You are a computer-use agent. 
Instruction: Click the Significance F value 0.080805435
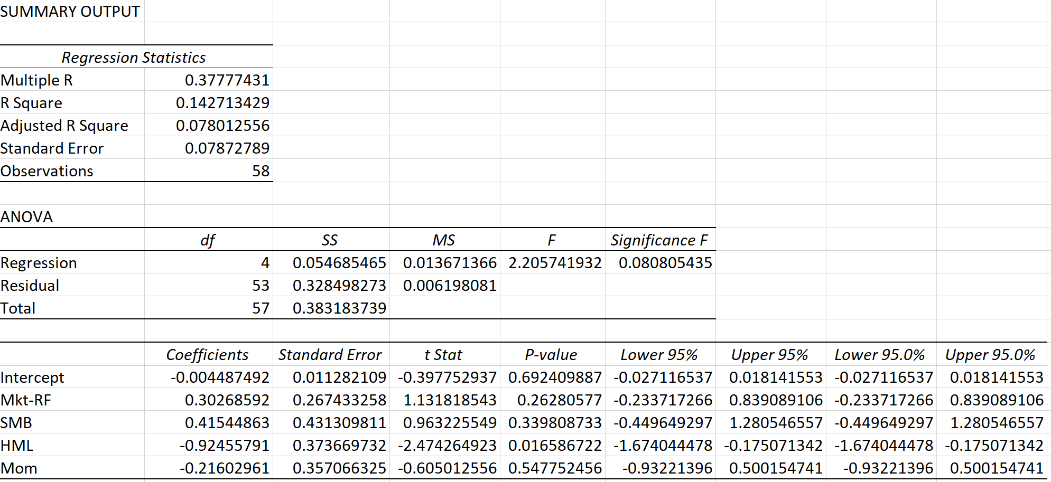663,262
